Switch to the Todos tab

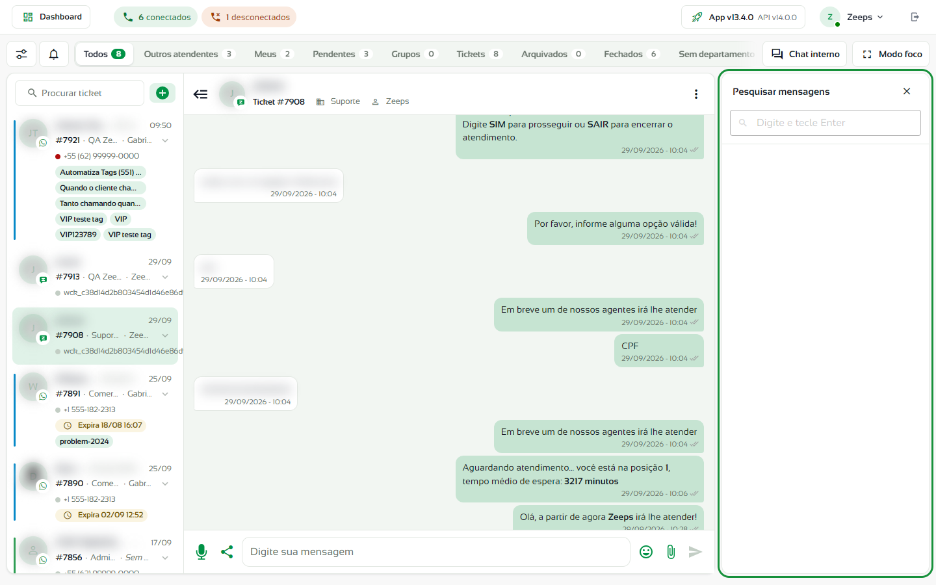tap(104, 54)
